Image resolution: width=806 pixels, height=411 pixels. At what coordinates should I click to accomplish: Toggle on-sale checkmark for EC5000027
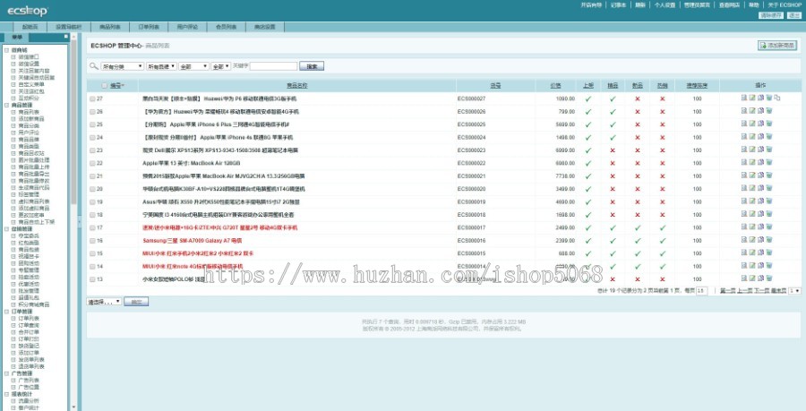[588, 98]
